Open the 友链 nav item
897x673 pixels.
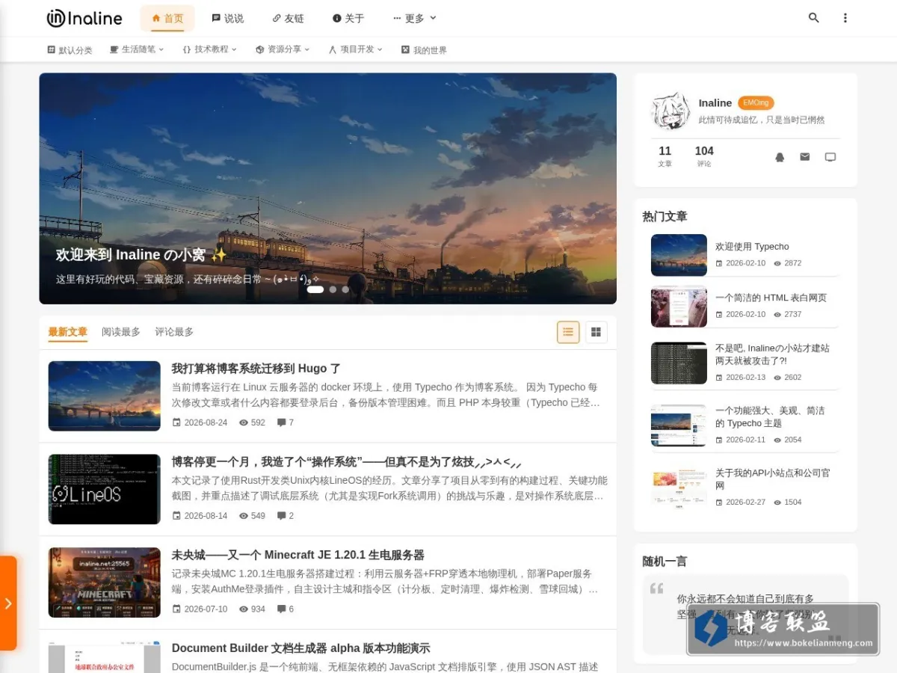(289, 18)
